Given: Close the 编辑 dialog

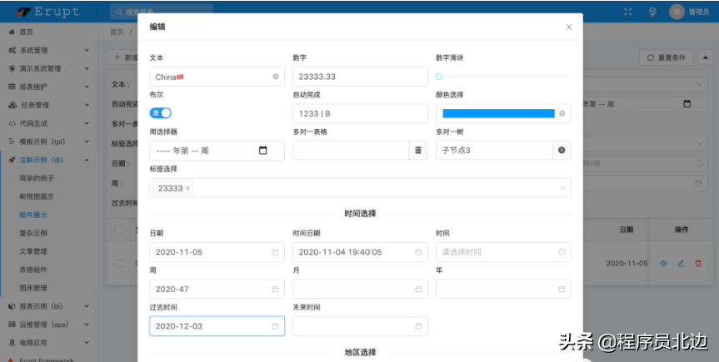Looking at the screenshot, I should tap(569, 27).
